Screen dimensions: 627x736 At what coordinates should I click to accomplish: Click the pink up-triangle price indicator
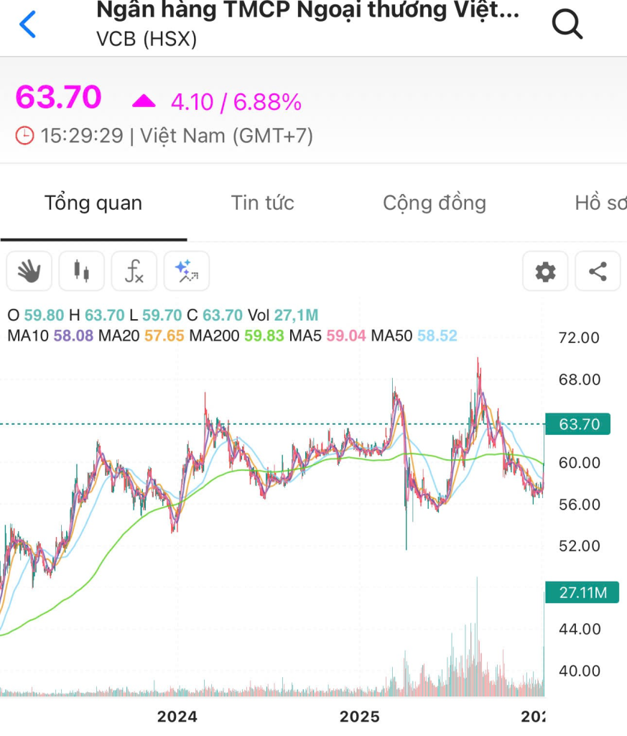pyautogui.click(x=144, y=102)
